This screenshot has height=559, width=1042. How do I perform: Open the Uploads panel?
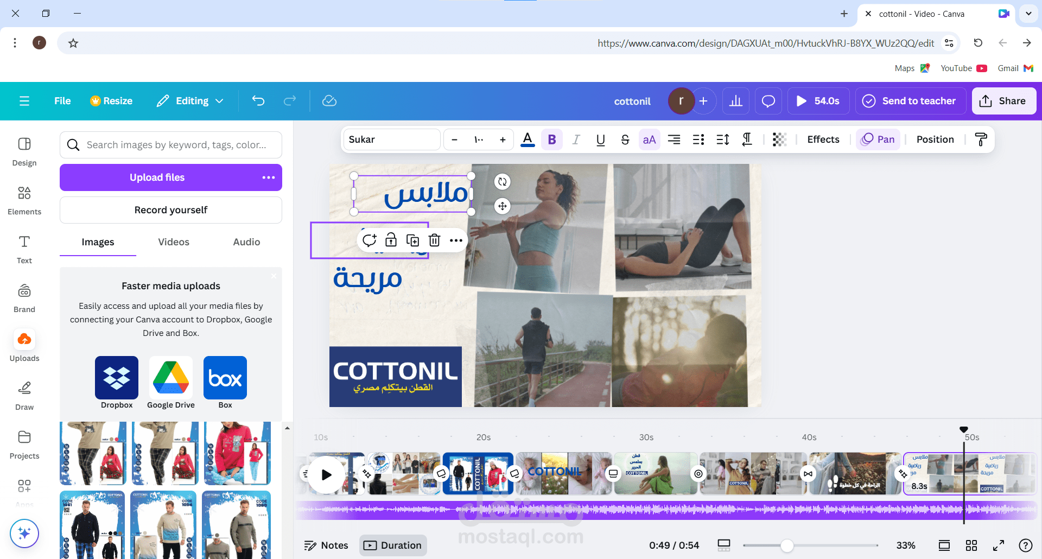tap(24, 346)
